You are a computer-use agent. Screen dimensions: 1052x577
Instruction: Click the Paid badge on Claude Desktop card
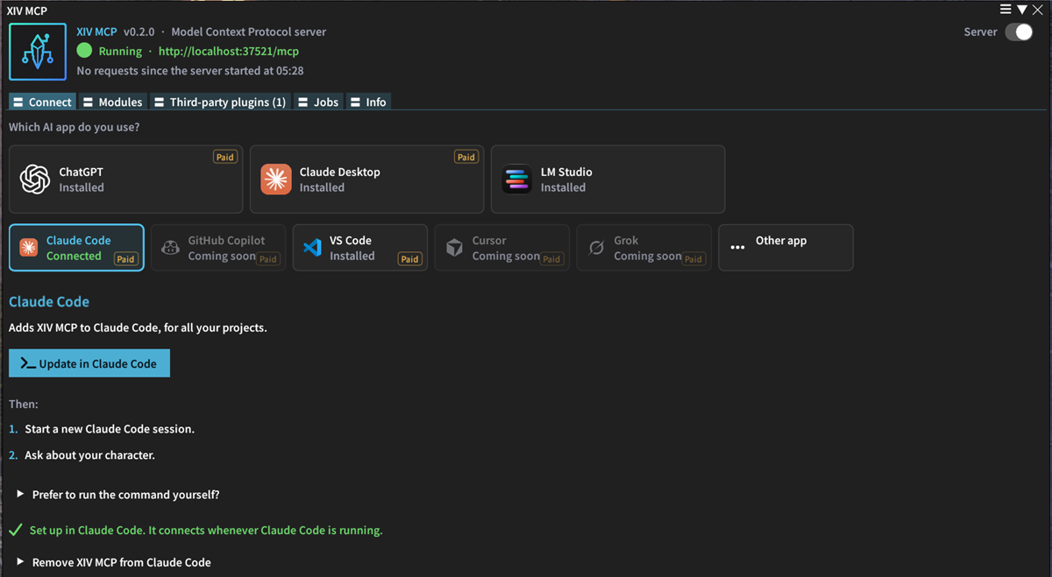pyautogui.click(x=466, y=157)
